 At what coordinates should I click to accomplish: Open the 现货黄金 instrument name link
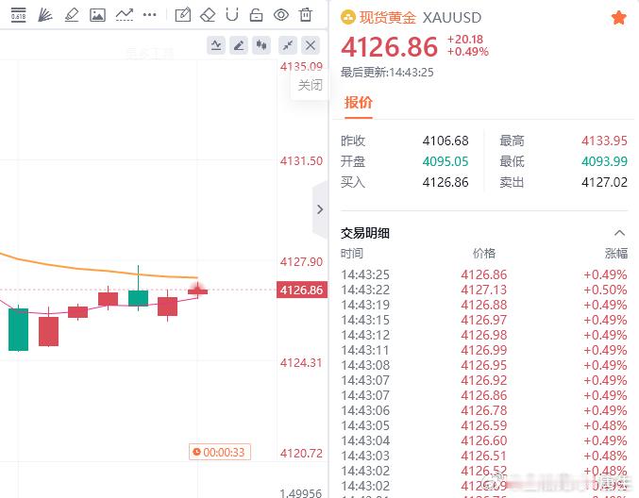388,18
